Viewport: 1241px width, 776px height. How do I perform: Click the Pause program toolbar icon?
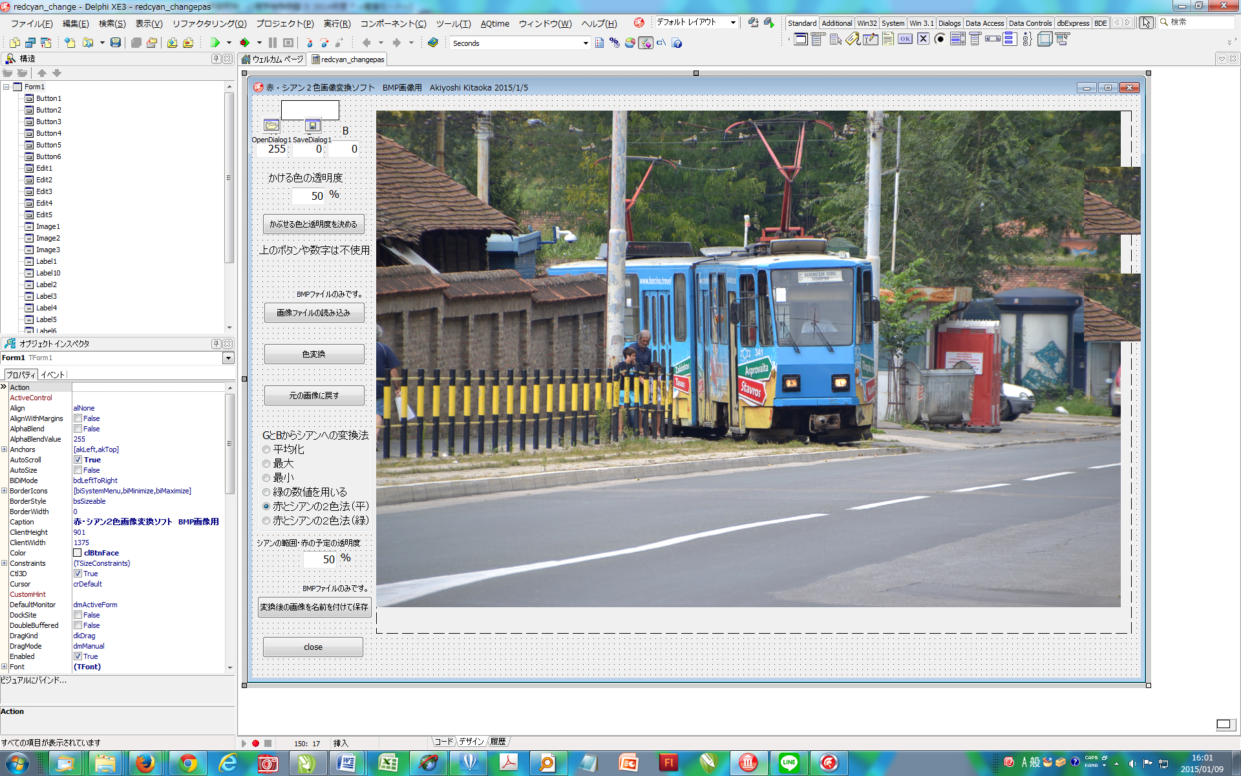point(273,43)
